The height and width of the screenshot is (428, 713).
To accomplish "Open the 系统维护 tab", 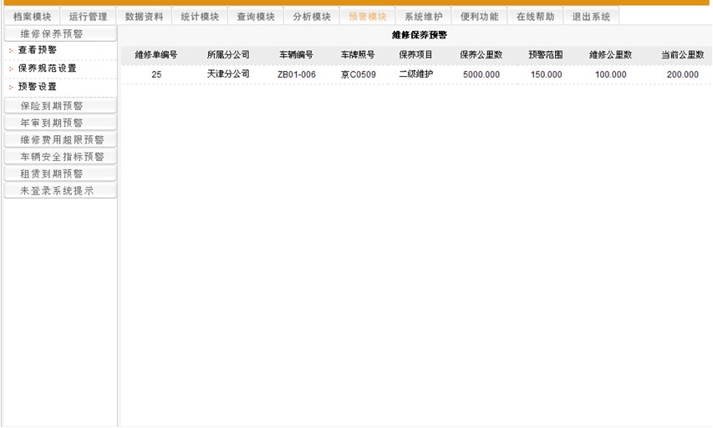I will 423,17.
